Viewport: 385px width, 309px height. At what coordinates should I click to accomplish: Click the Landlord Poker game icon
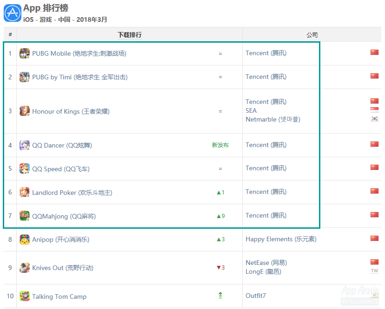pyautogui.click(x=25, y=193)
